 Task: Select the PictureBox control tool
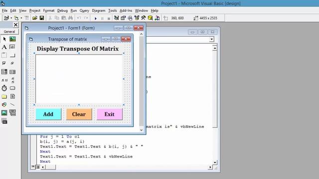(12, 39)
